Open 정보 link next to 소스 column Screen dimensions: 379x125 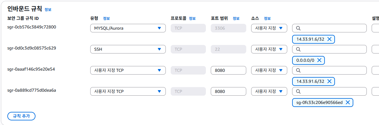coord(267,18)
